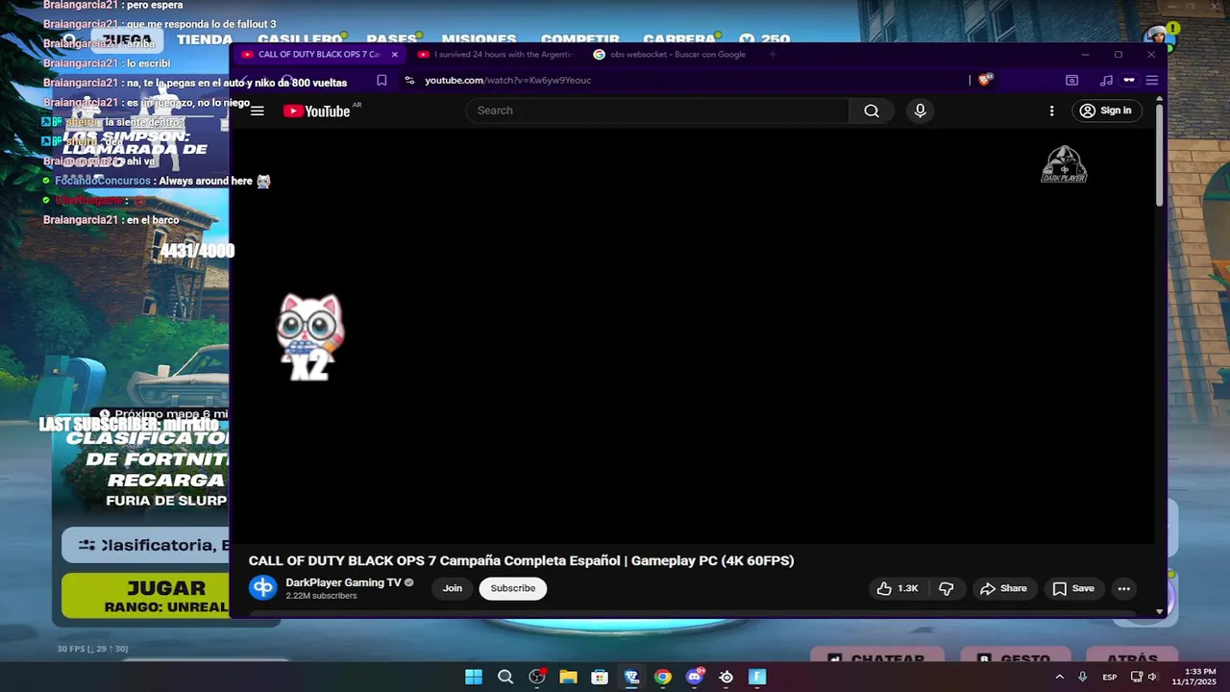Click the Sign in button

coord(1105,111)
